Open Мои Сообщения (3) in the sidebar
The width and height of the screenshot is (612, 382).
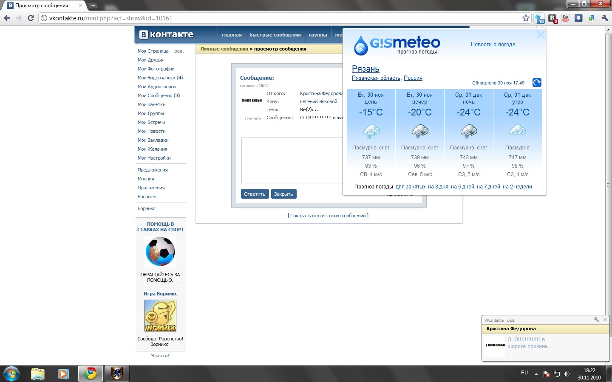click(159, 95)
